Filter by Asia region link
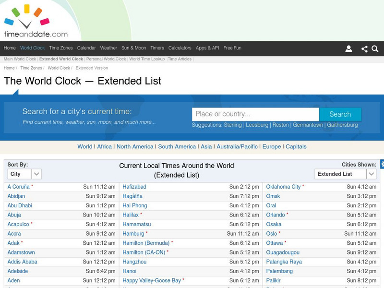The image size is (384, 288). coord(206,147)
